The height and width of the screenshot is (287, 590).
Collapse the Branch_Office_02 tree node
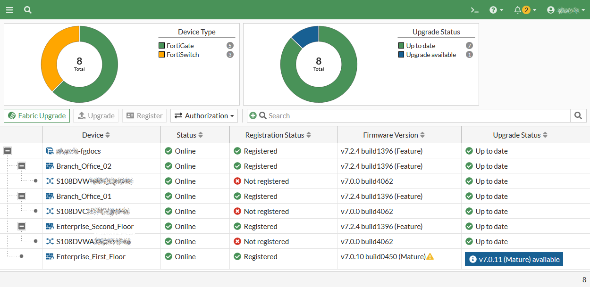click(22, 166)
